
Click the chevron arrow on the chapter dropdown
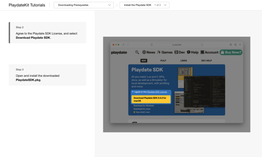pos(109,5)
